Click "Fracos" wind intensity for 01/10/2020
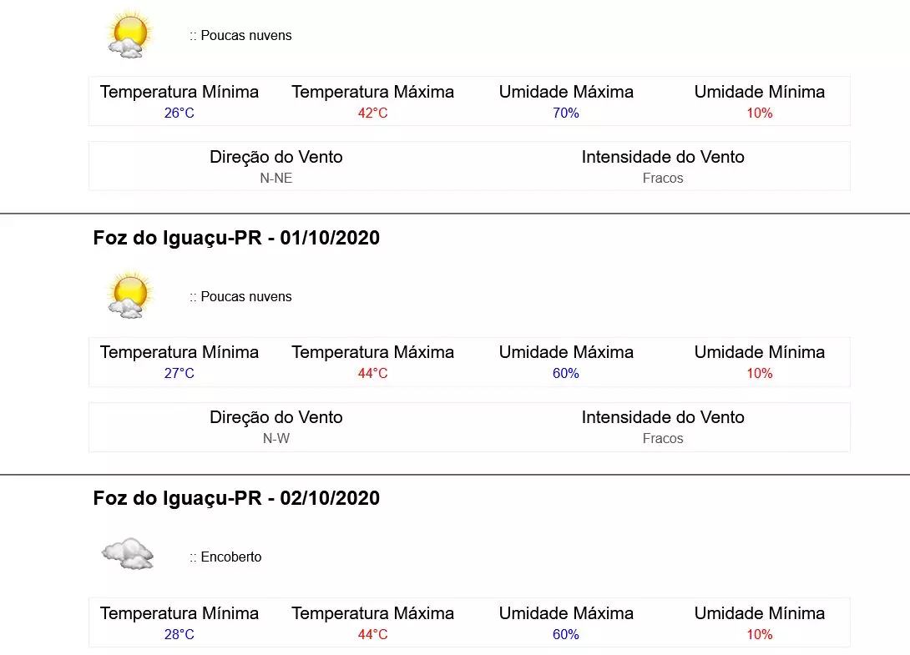The height and width of the screenshot is (655, 910). 663,439
